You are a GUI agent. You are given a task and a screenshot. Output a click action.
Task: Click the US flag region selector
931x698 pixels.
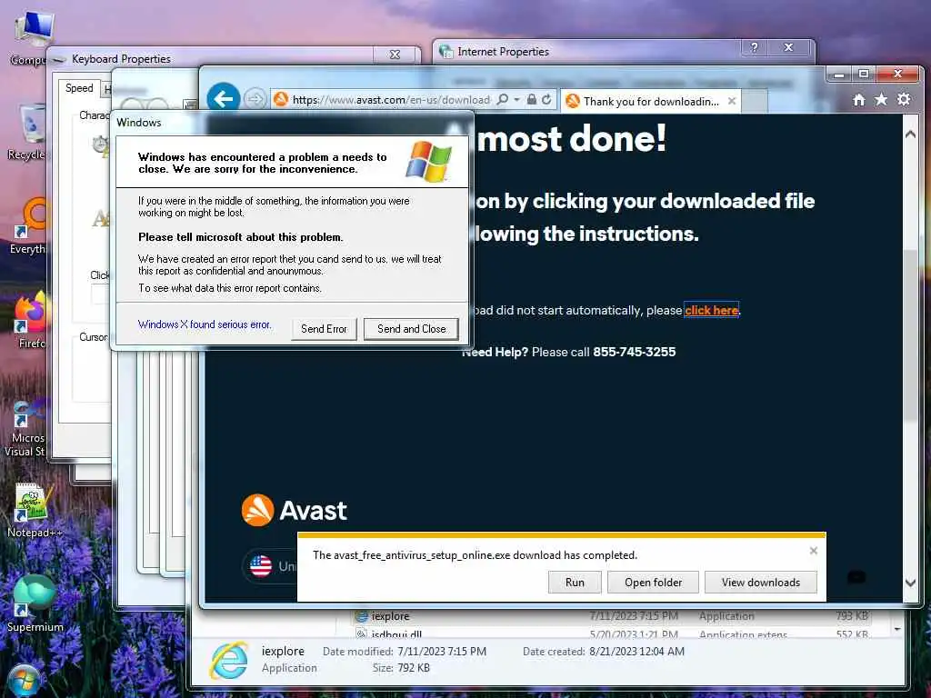click(x=261, y=566)
